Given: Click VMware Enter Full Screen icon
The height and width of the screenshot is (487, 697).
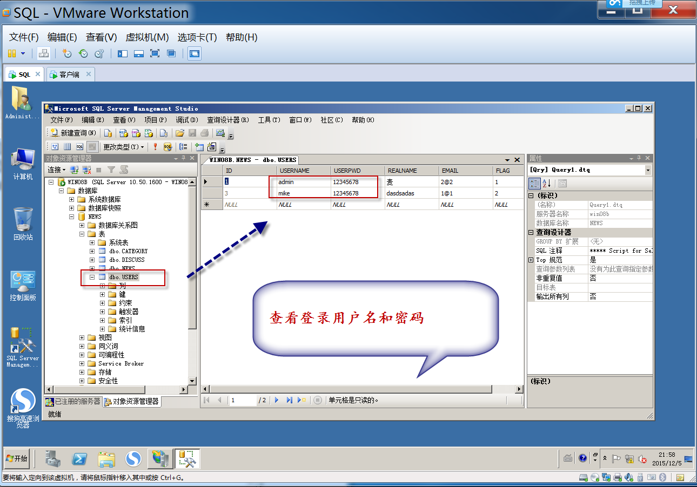Looking at the screenshot, I should tap(155, 53).
